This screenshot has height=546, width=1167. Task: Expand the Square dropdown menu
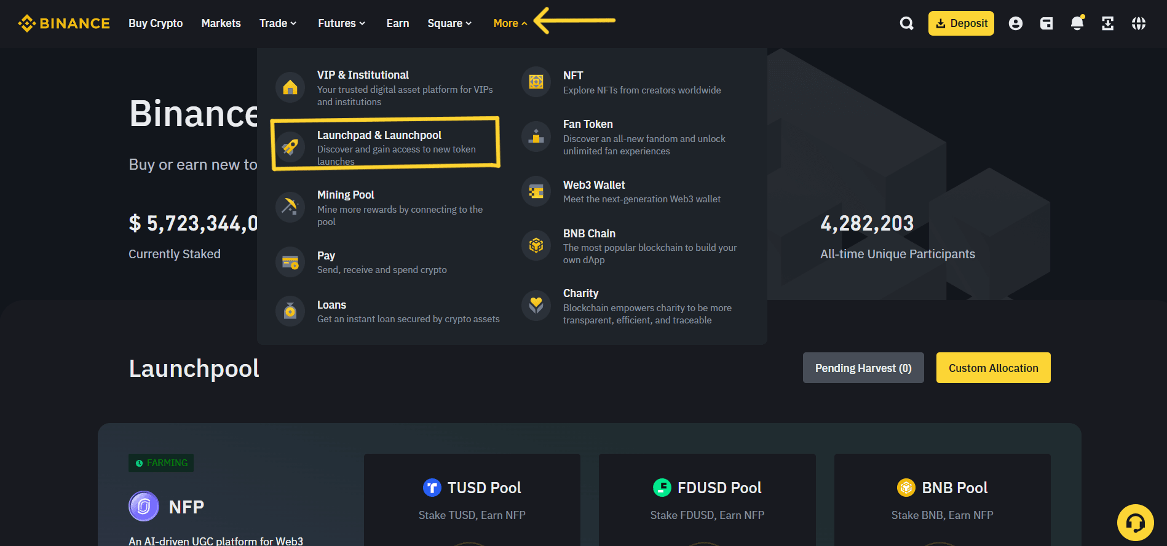(450, 23)
